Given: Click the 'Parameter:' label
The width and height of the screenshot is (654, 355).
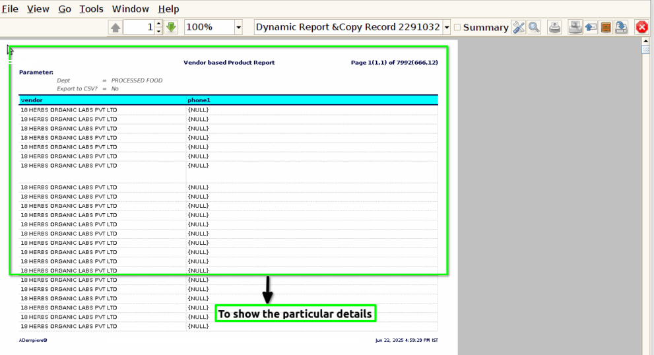Looking at the screenshot, I should tap(36, 72).
